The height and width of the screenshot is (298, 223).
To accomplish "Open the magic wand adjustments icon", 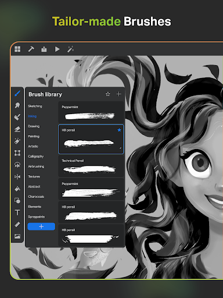I will 70,49.
